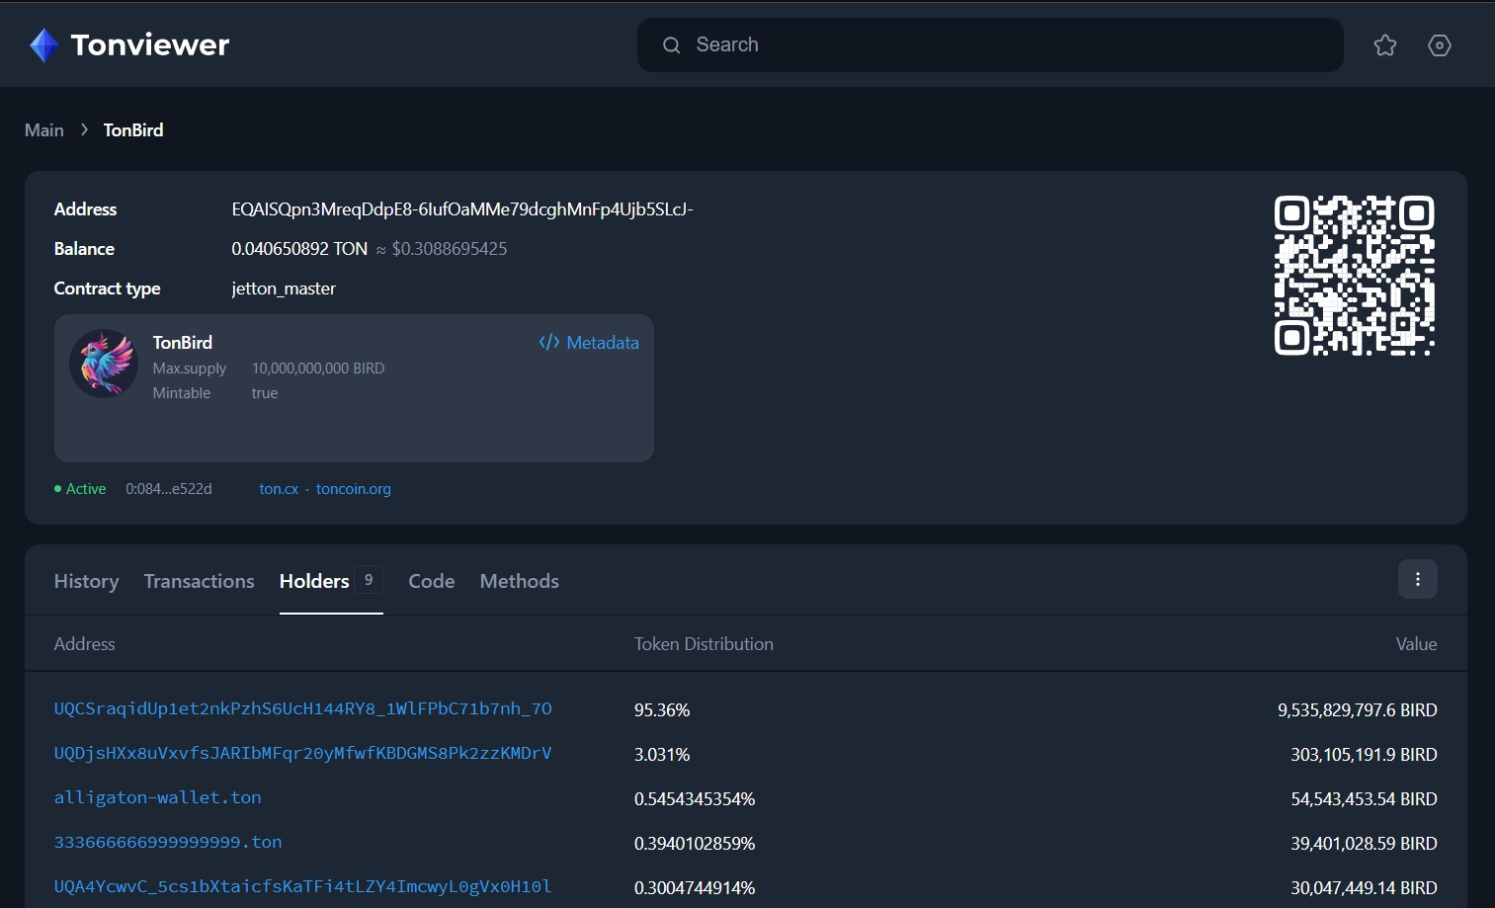1495x908 pixels.
Task: Click the 54,543,453.54 BIRD value
Action: click(1365, 799)
